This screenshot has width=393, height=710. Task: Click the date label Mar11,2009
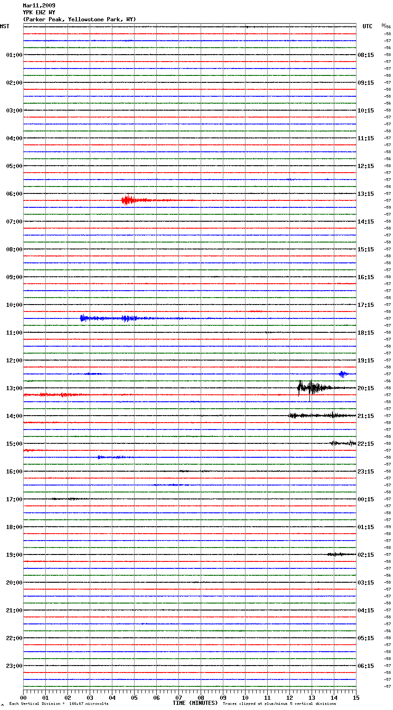pos(39,6)
